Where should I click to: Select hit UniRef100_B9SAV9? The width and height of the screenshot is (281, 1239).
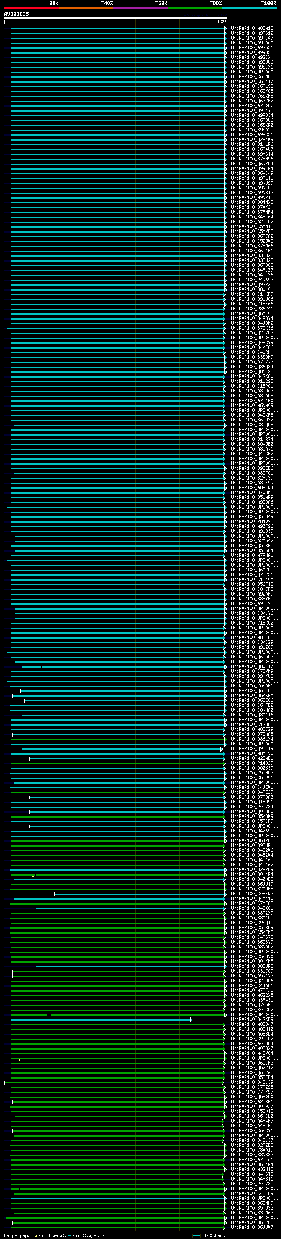click(x=252, y=130)
